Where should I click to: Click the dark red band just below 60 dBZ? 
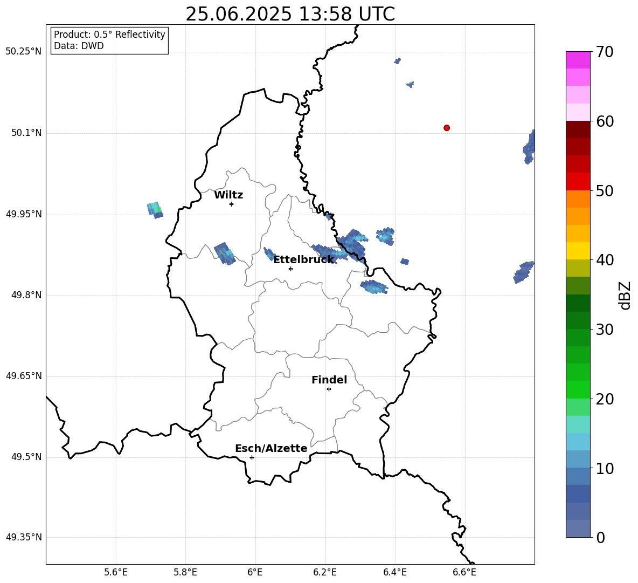[x=578, y=129]
